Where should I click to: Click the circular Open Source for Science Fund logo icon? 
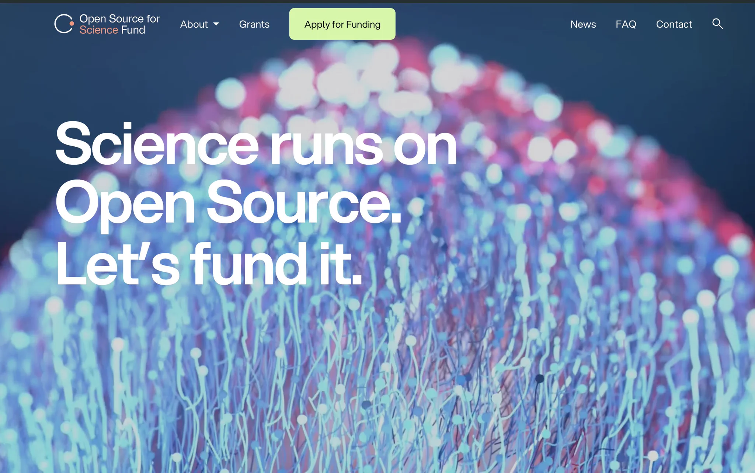[x=64, y=24]
